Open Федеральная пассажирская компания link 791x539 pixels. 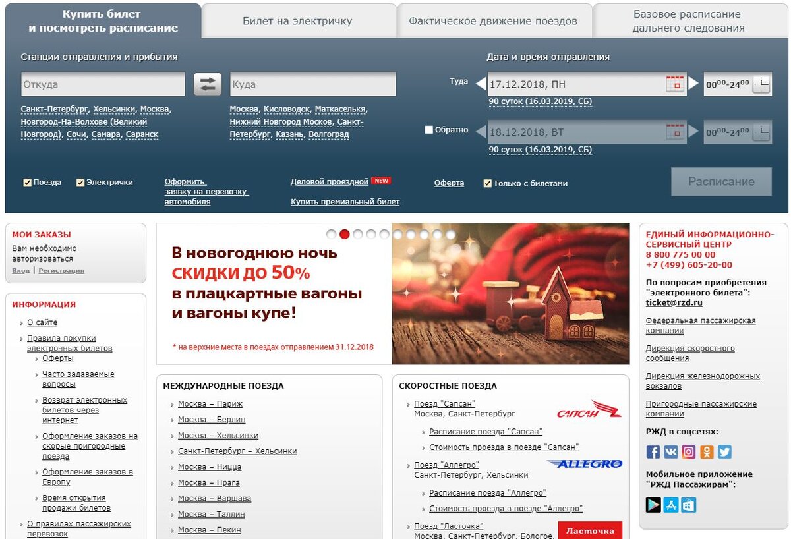[x=701, y=326]
